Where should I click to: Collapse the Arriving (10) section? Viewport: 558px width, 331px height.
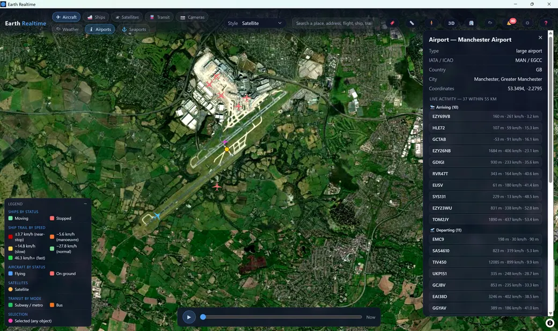coord(447,107)
